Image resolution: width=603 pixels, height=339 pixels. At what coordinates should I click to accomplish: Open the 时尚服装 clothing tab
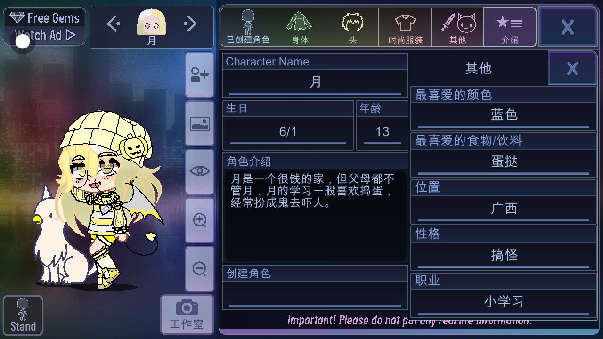click(405, 27)
